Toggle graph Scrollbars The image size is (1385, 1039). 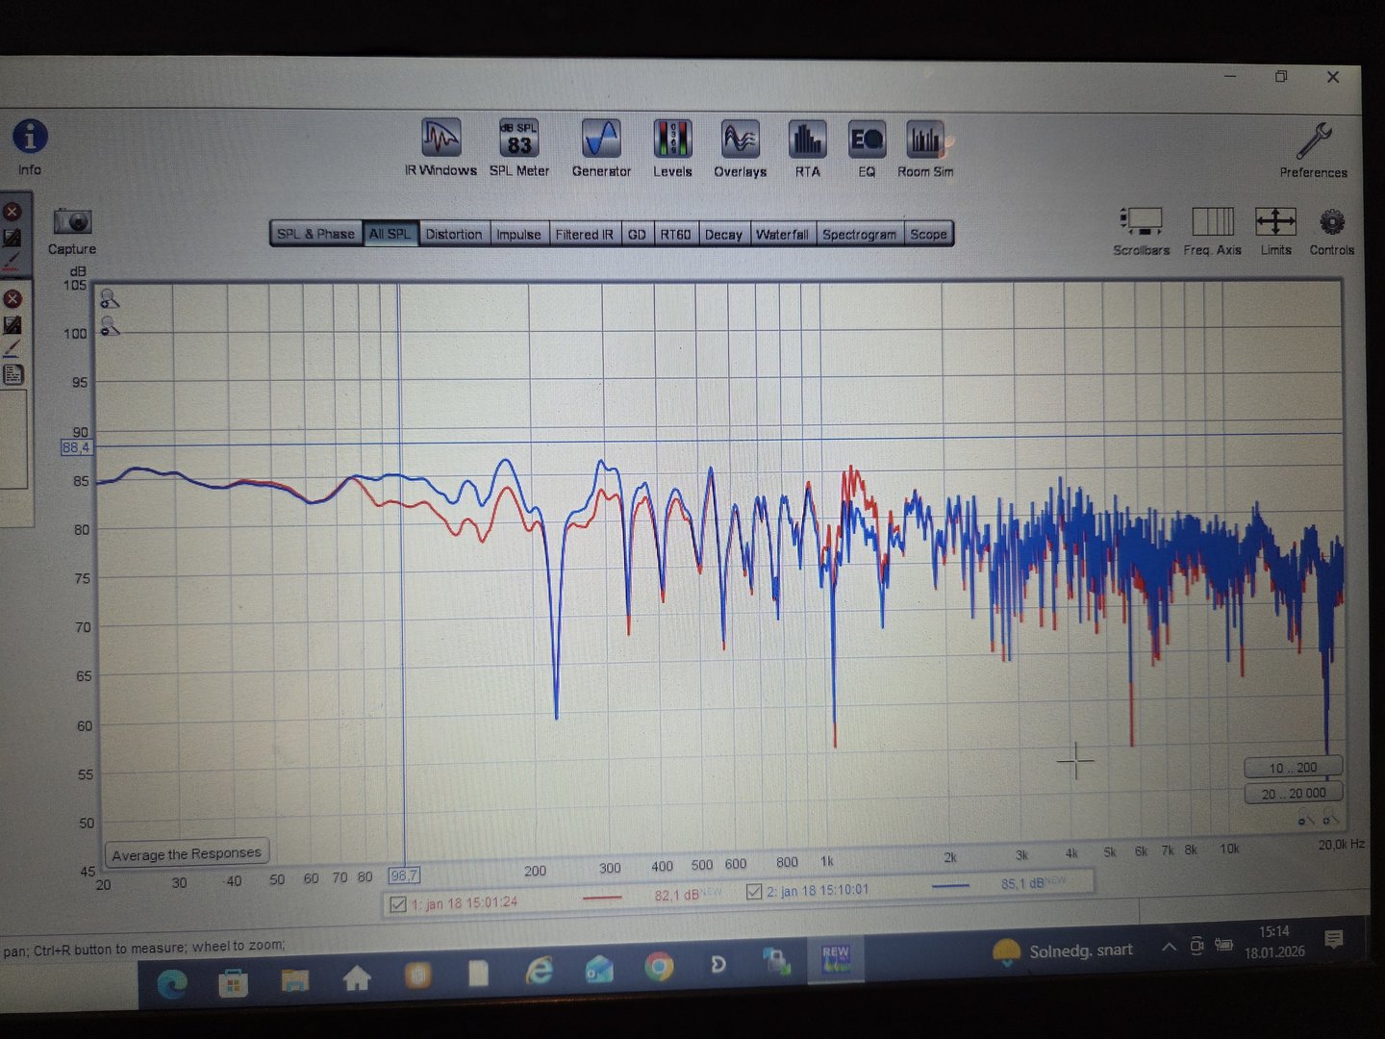tap(1142, 222)
